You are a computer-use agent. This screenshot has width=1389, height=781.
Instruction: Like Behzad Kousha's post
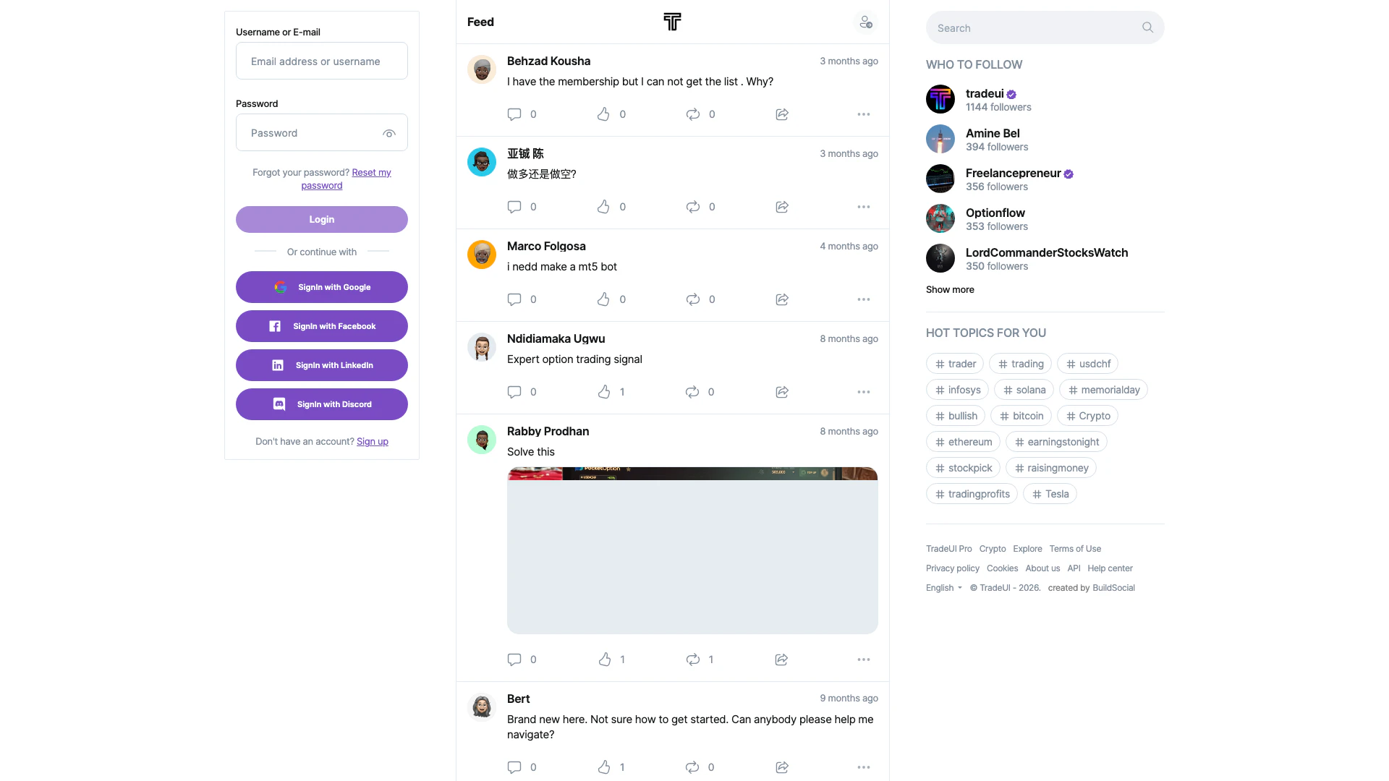[x=603, y=114]
